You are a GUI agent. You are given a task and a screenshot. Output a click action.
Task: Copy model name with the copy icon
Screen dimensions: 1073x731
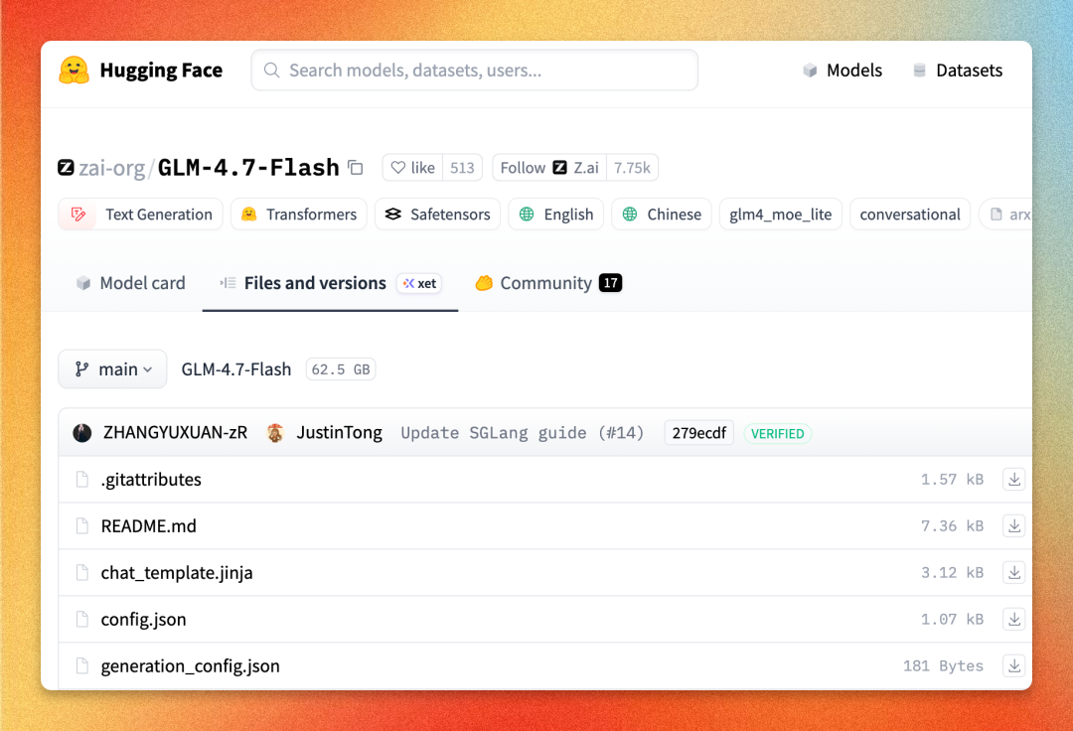pos(355,168)
